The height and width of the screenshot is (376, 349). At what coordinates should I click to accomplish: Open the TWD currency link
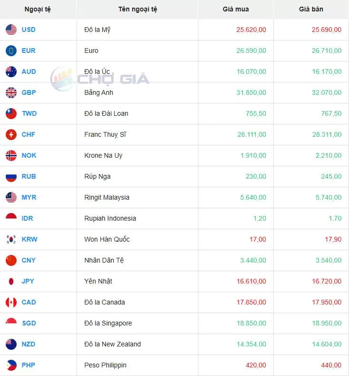[x=29, y=113]
